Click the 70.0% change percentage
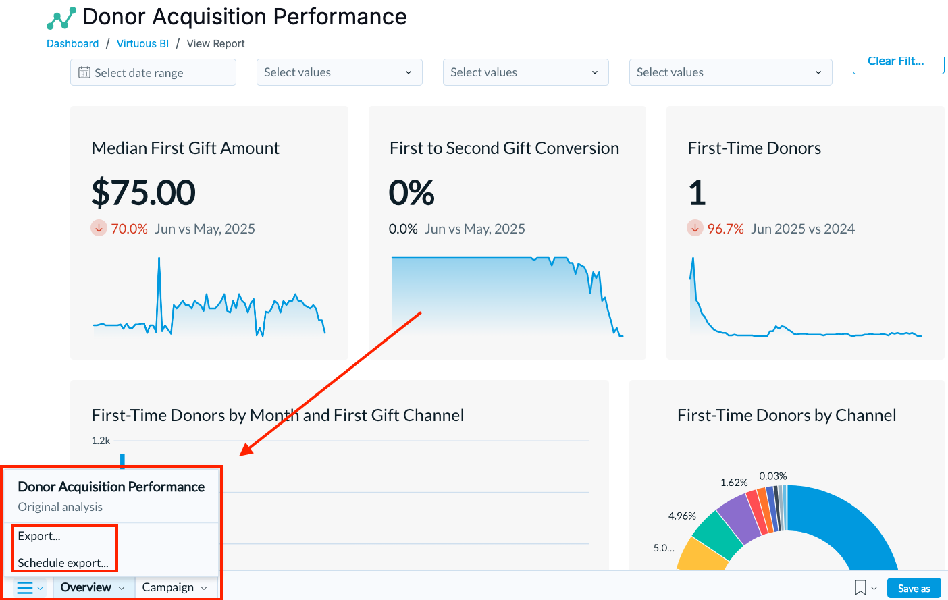 (x=129, y=229)
